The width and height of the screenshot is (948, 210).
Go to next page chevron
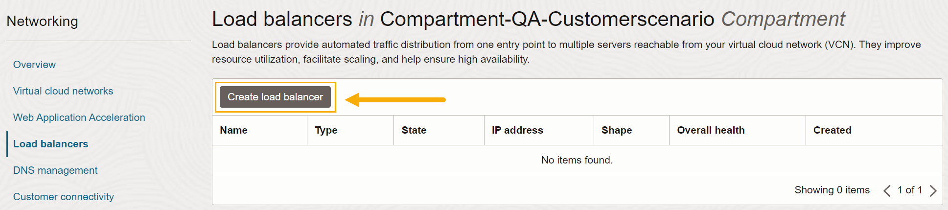(933, 190)
